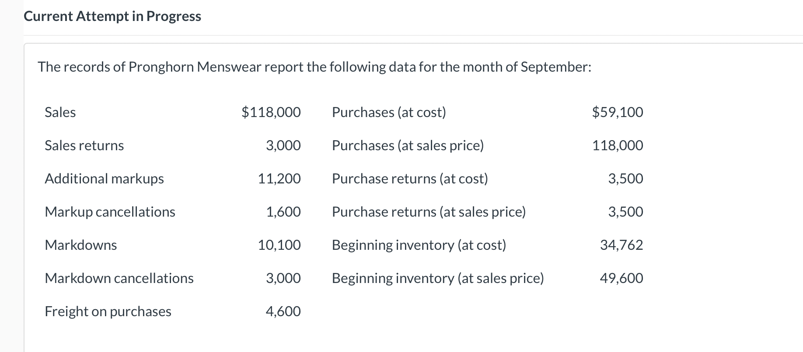Click the Purchases (at sales price) label
This screenshot has width=803, height=352.
(408, 145)
